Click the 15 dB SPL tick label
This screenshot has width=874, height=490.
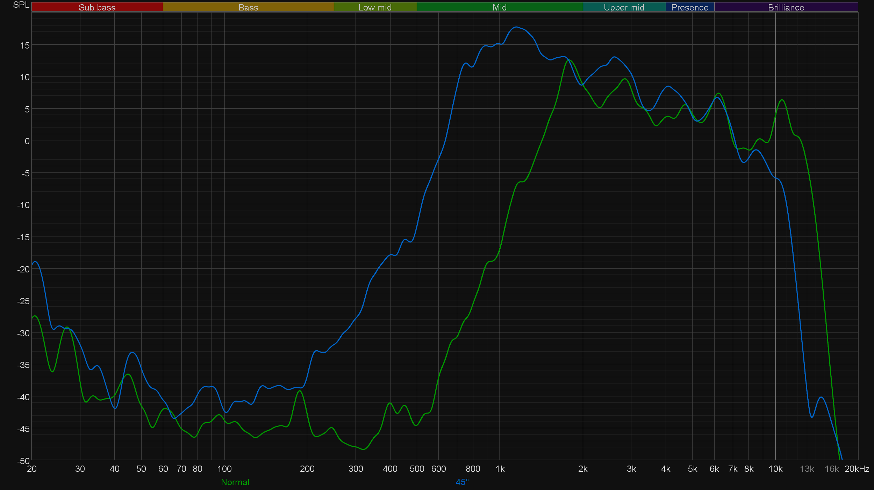tap(25, 45)
